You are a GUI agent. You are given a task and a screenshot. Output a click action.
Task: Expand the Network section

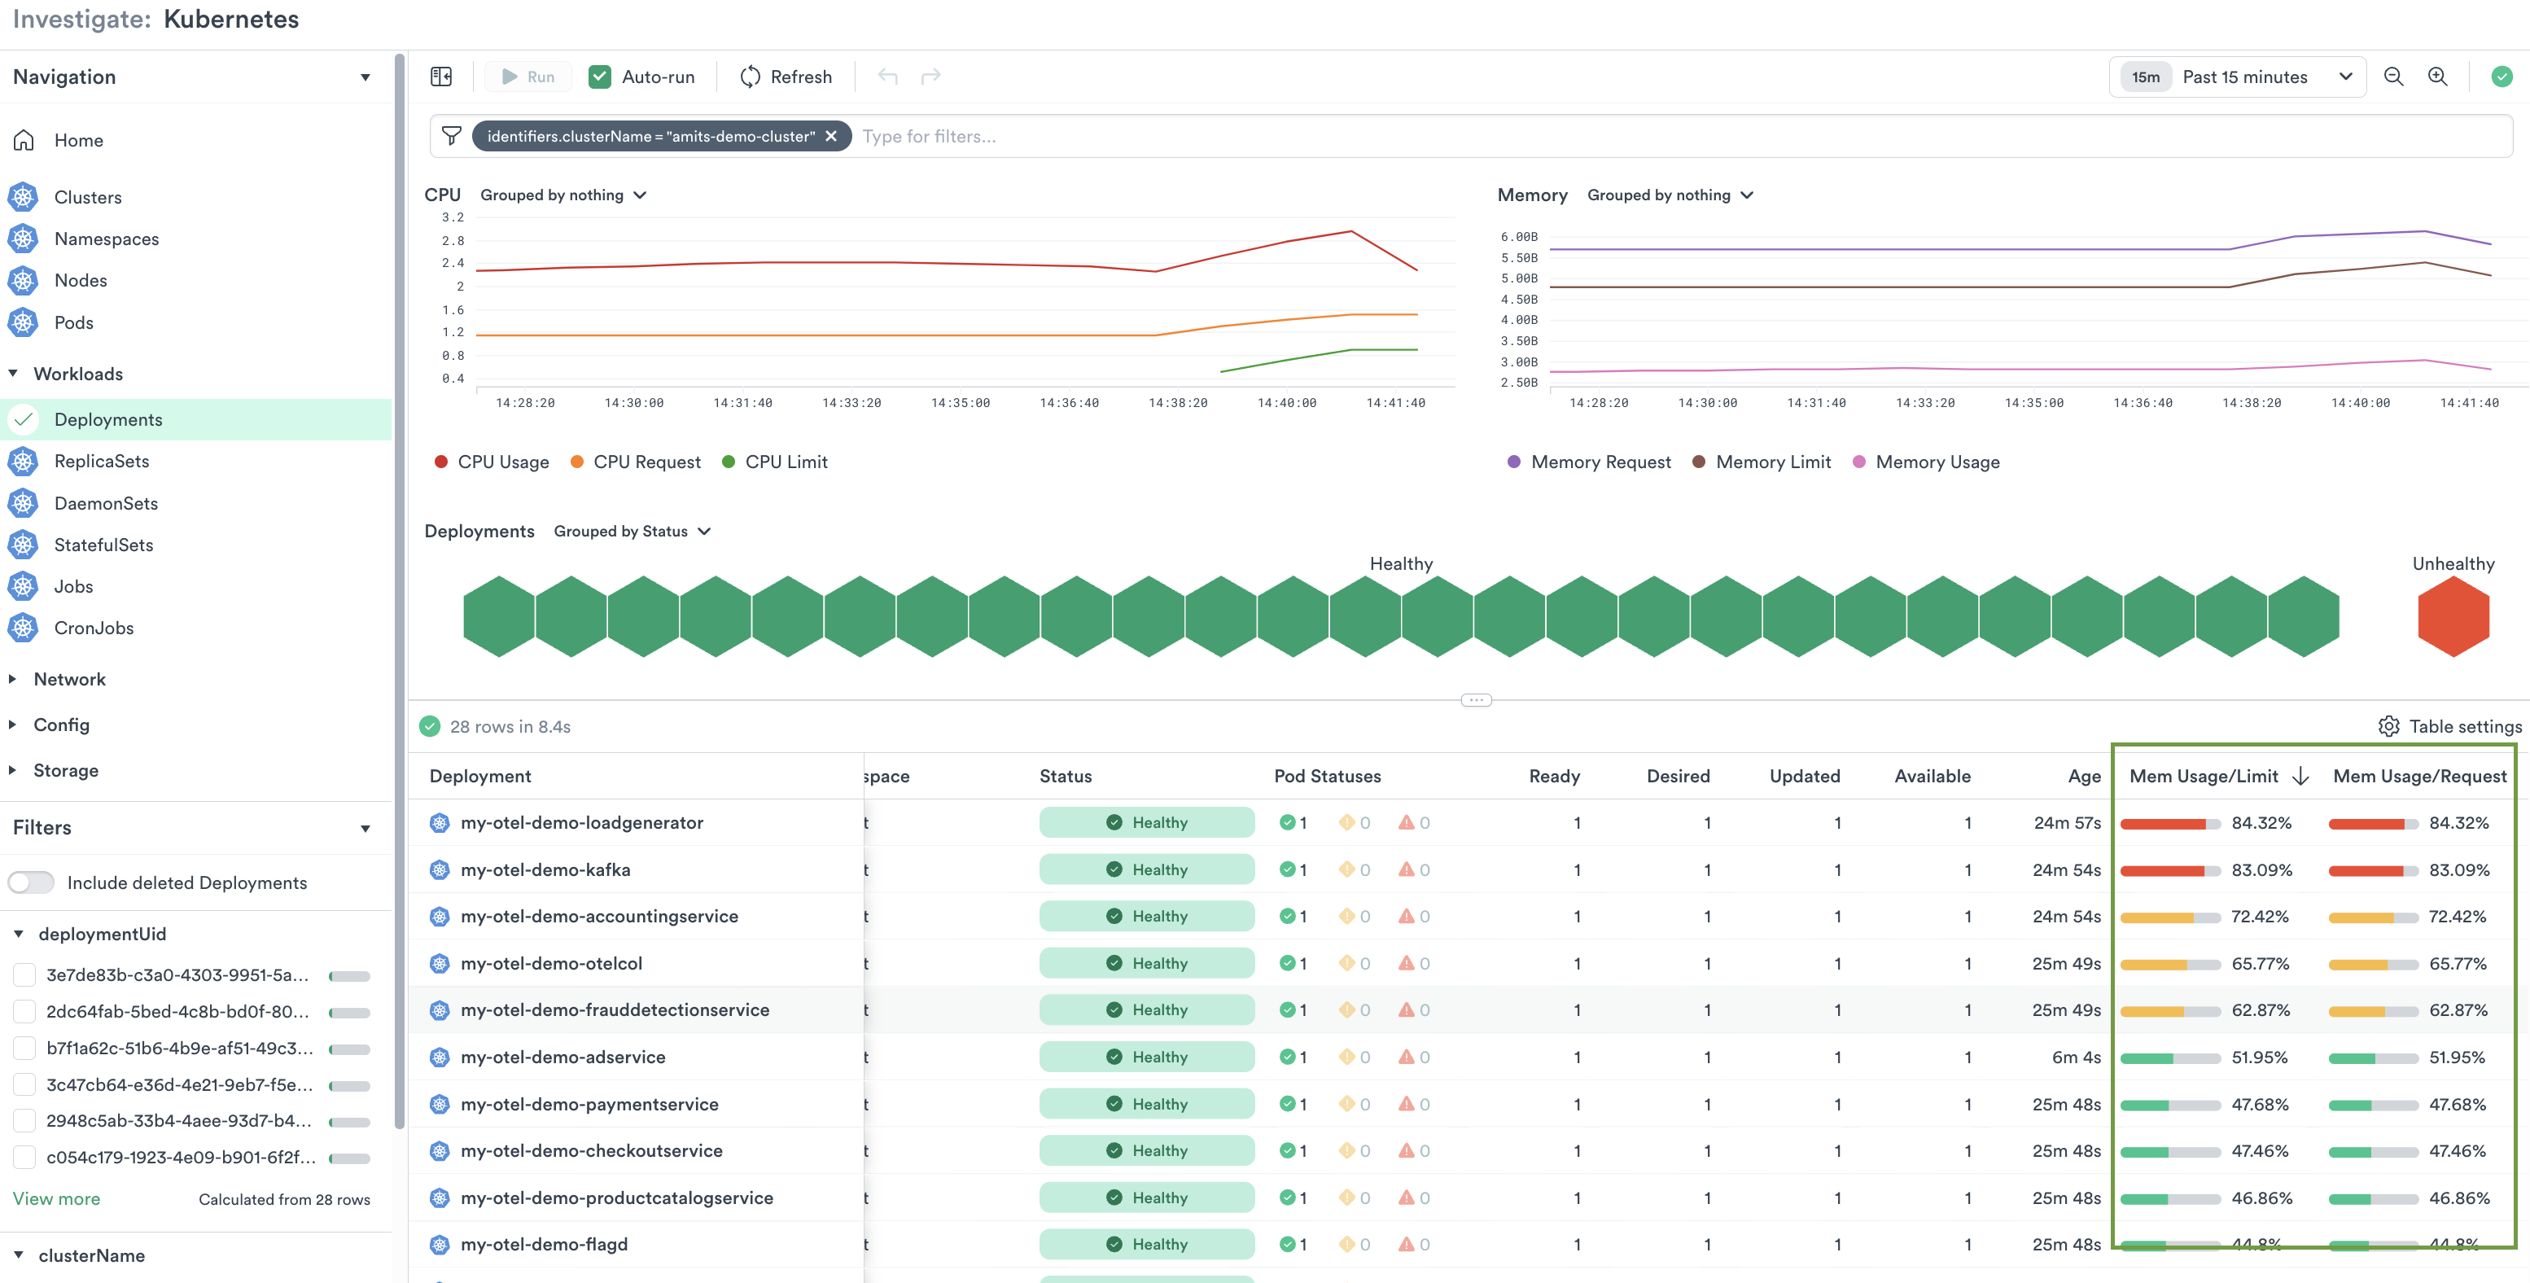coord(68,679)
